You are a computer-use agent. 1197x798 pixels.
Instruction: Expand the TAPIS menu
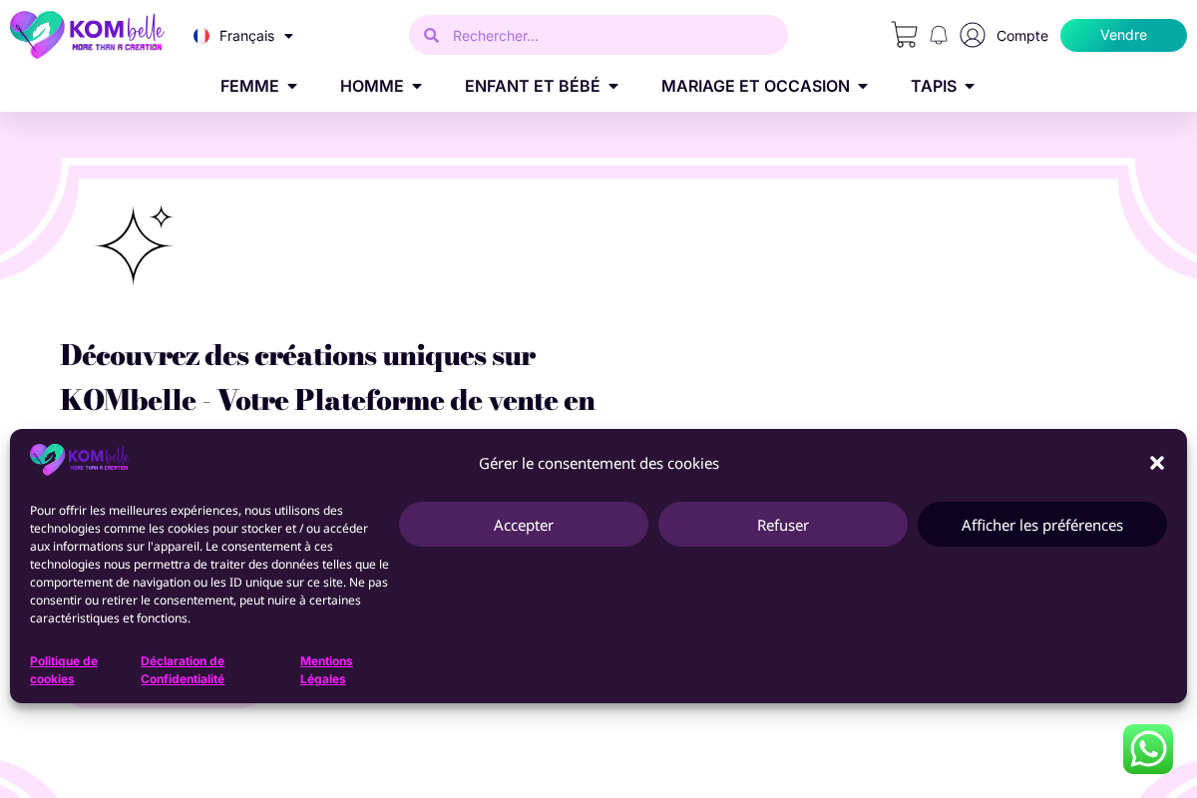coord(943,86)
